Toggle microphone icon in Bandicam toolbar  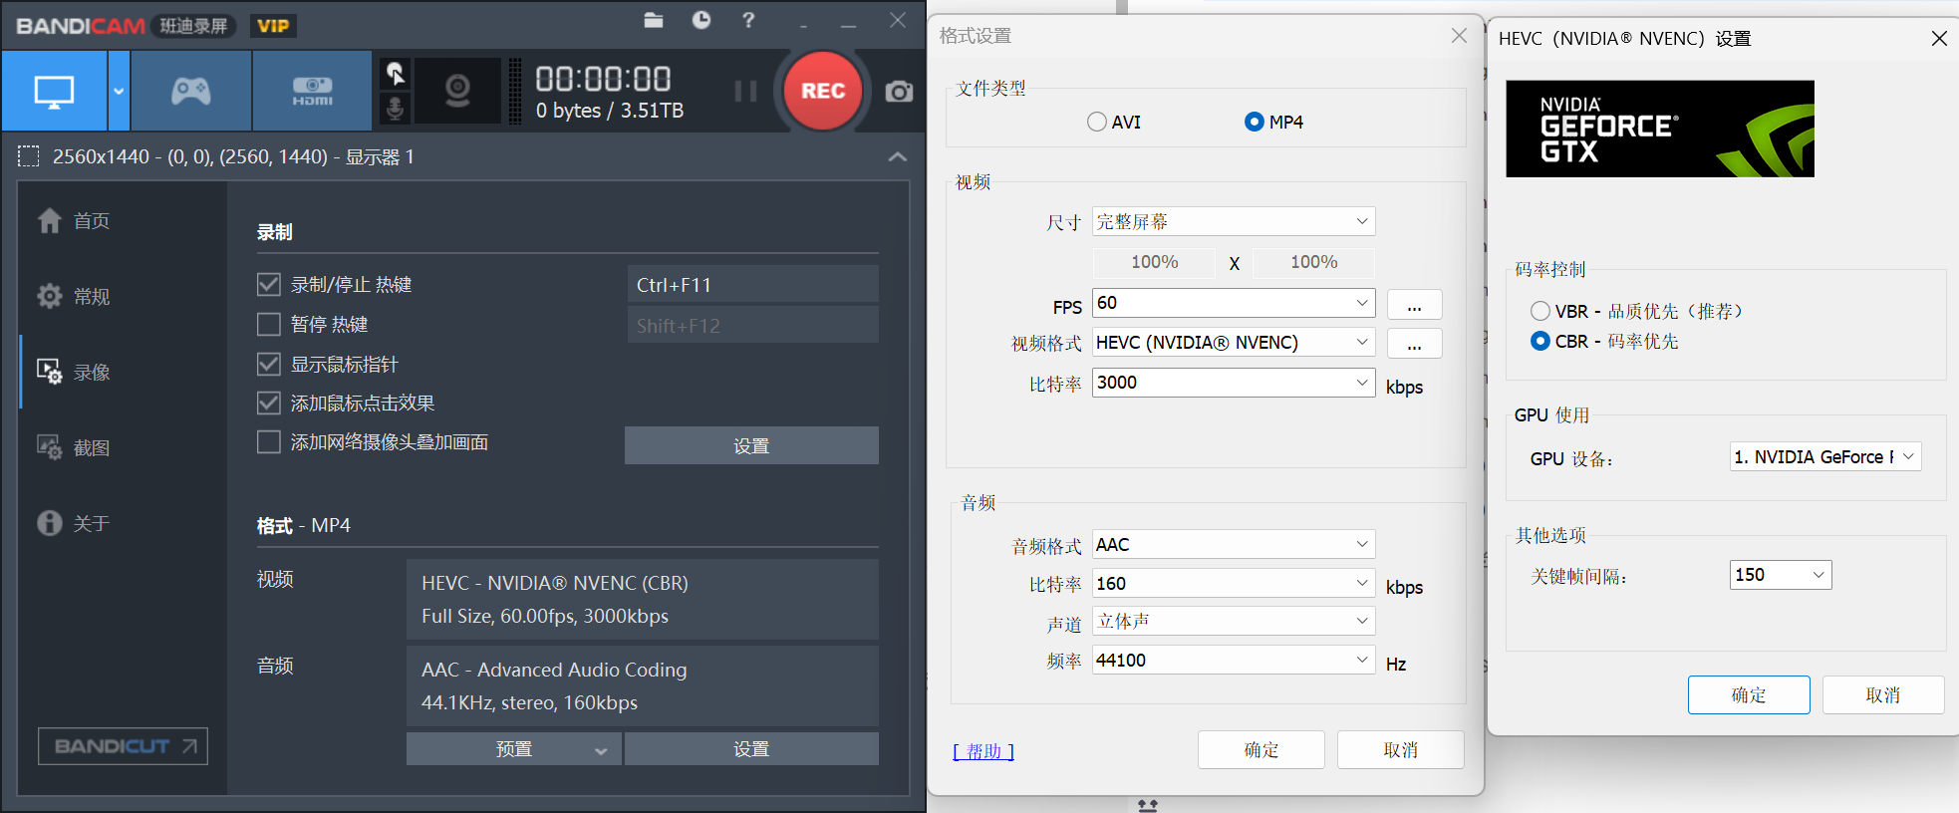[396, 108]
